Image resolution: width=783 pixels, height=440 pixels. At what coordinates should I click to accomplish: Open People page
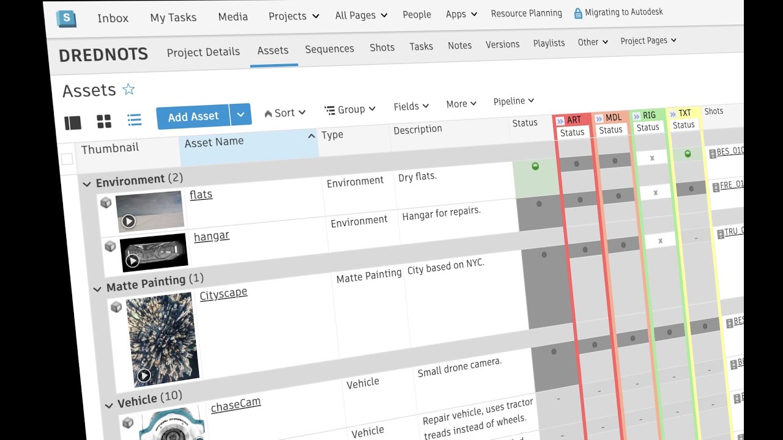coord(417,15)
